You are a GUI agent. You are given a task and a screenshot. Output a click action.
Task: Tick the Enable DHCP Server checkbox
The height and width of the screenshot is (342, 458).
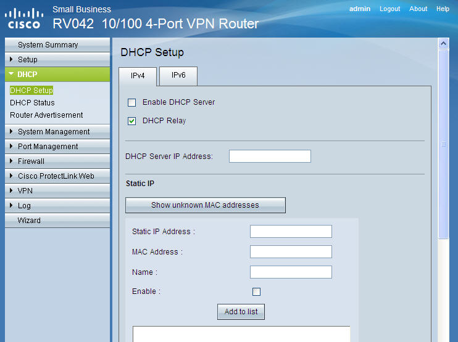tap(131, 103)
